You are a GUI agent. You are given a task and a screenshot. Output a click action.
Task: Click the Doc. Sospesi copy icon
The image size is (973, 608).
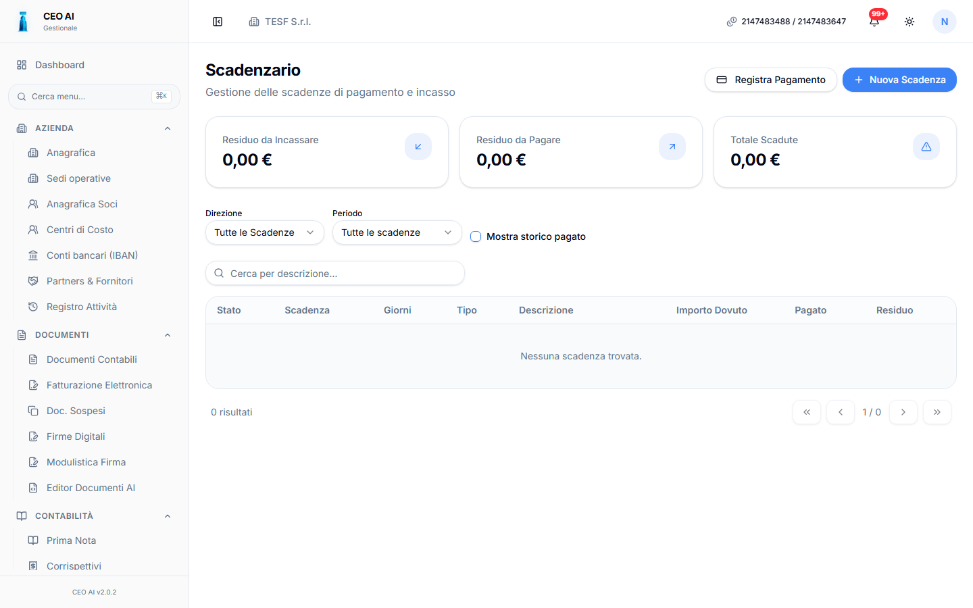pos(33,411)
